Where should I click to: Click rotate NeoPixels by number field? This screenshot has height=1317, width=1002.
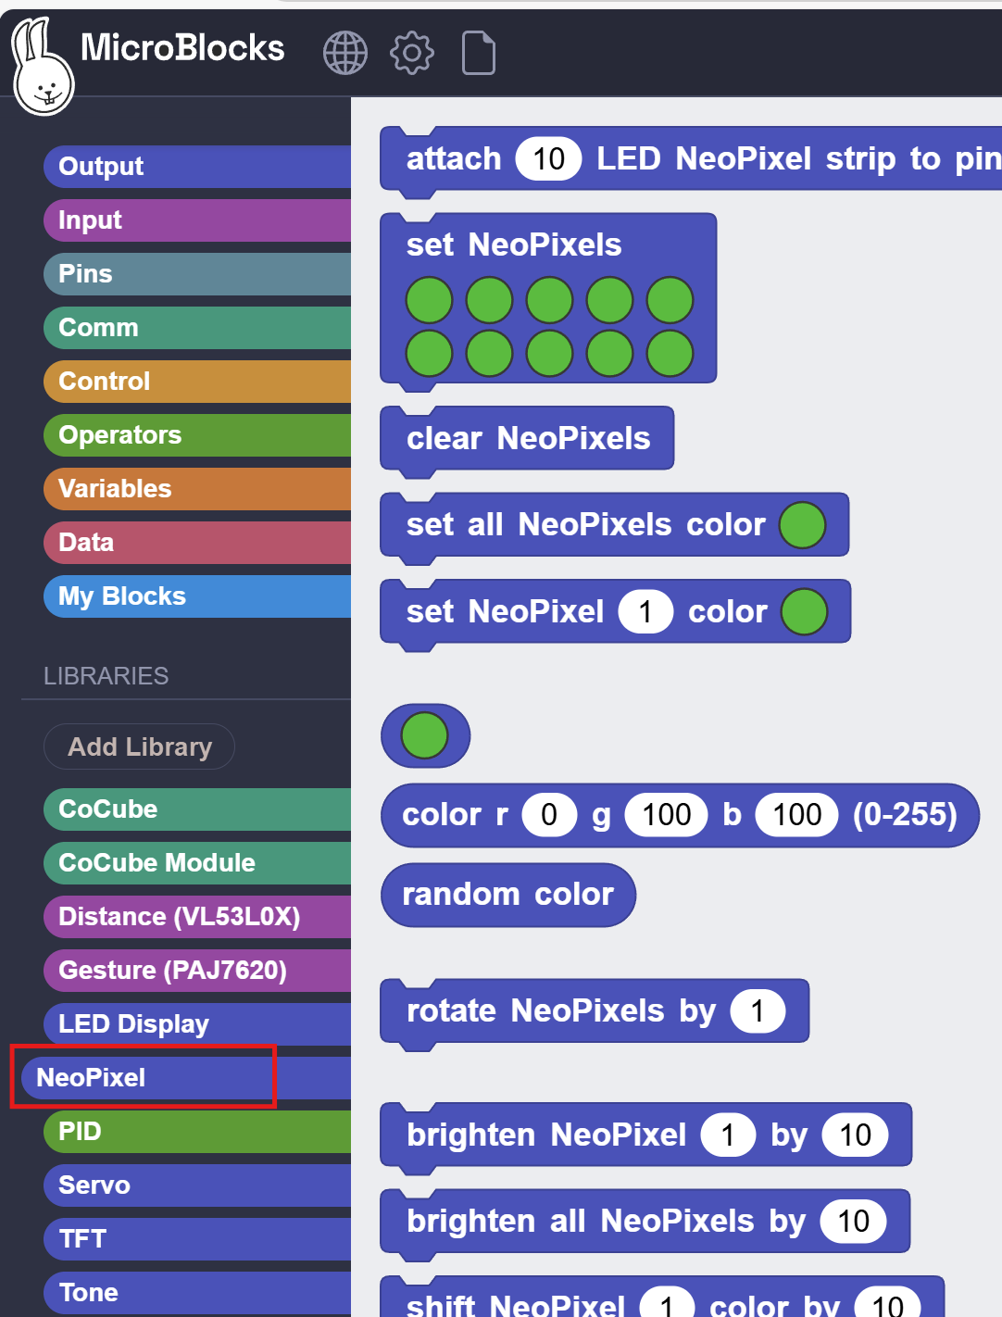pos(758,1011)
